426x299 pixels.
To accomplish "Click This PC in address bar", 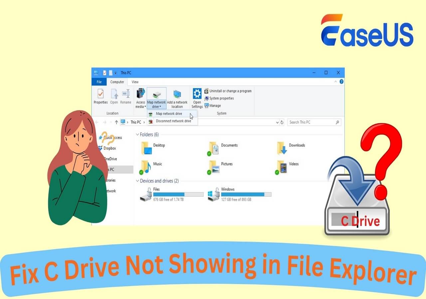I will (x=135, y=122).
